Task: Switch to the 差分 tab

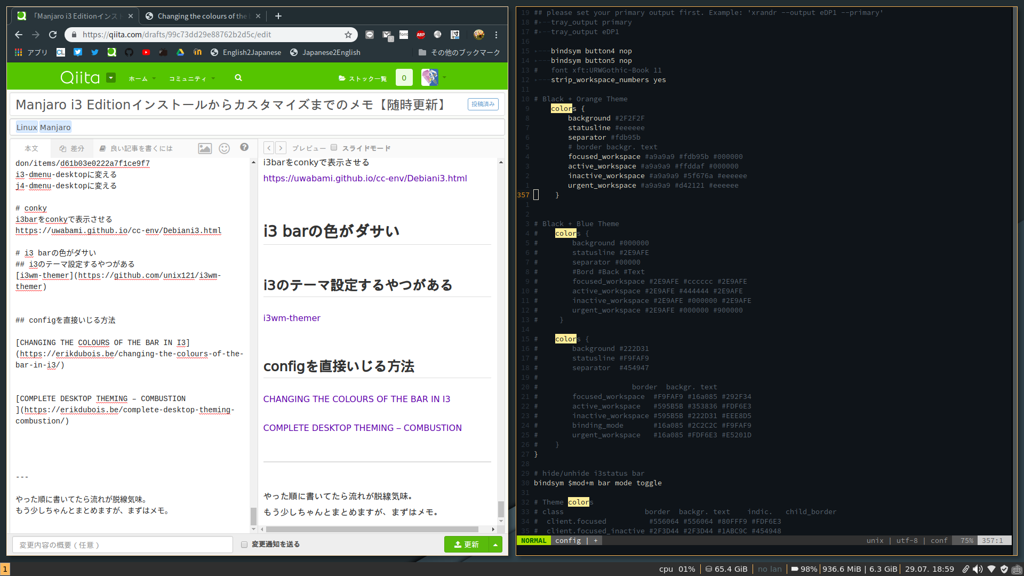Action: [x=72, y=148]
